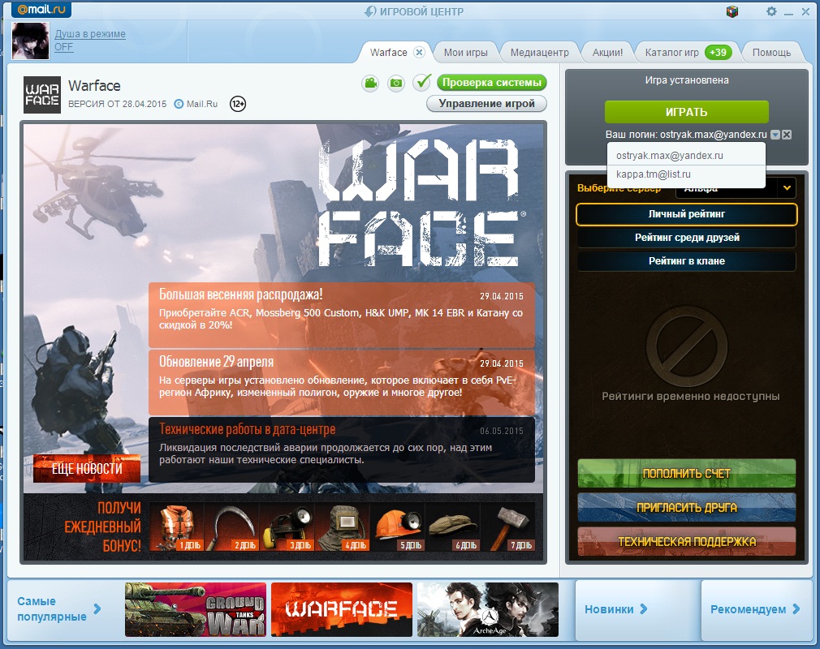Click ЕЩЕ НОВОСТИ button
The image size is (820, 649).
coord(87,468)
